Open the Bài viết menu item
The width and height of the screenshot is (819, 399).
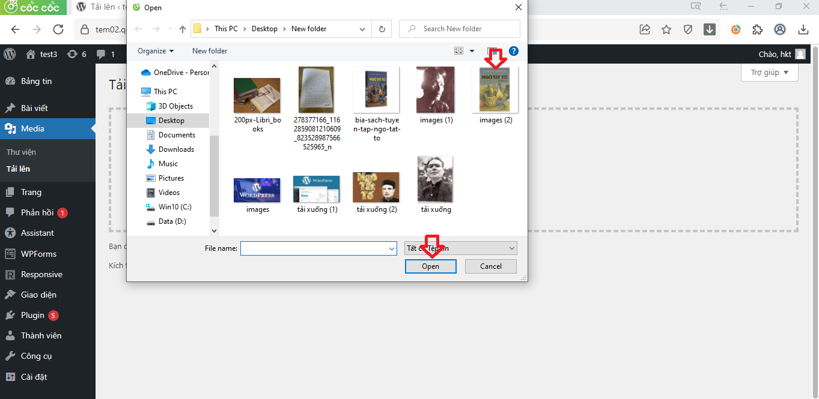click(34, 108)
